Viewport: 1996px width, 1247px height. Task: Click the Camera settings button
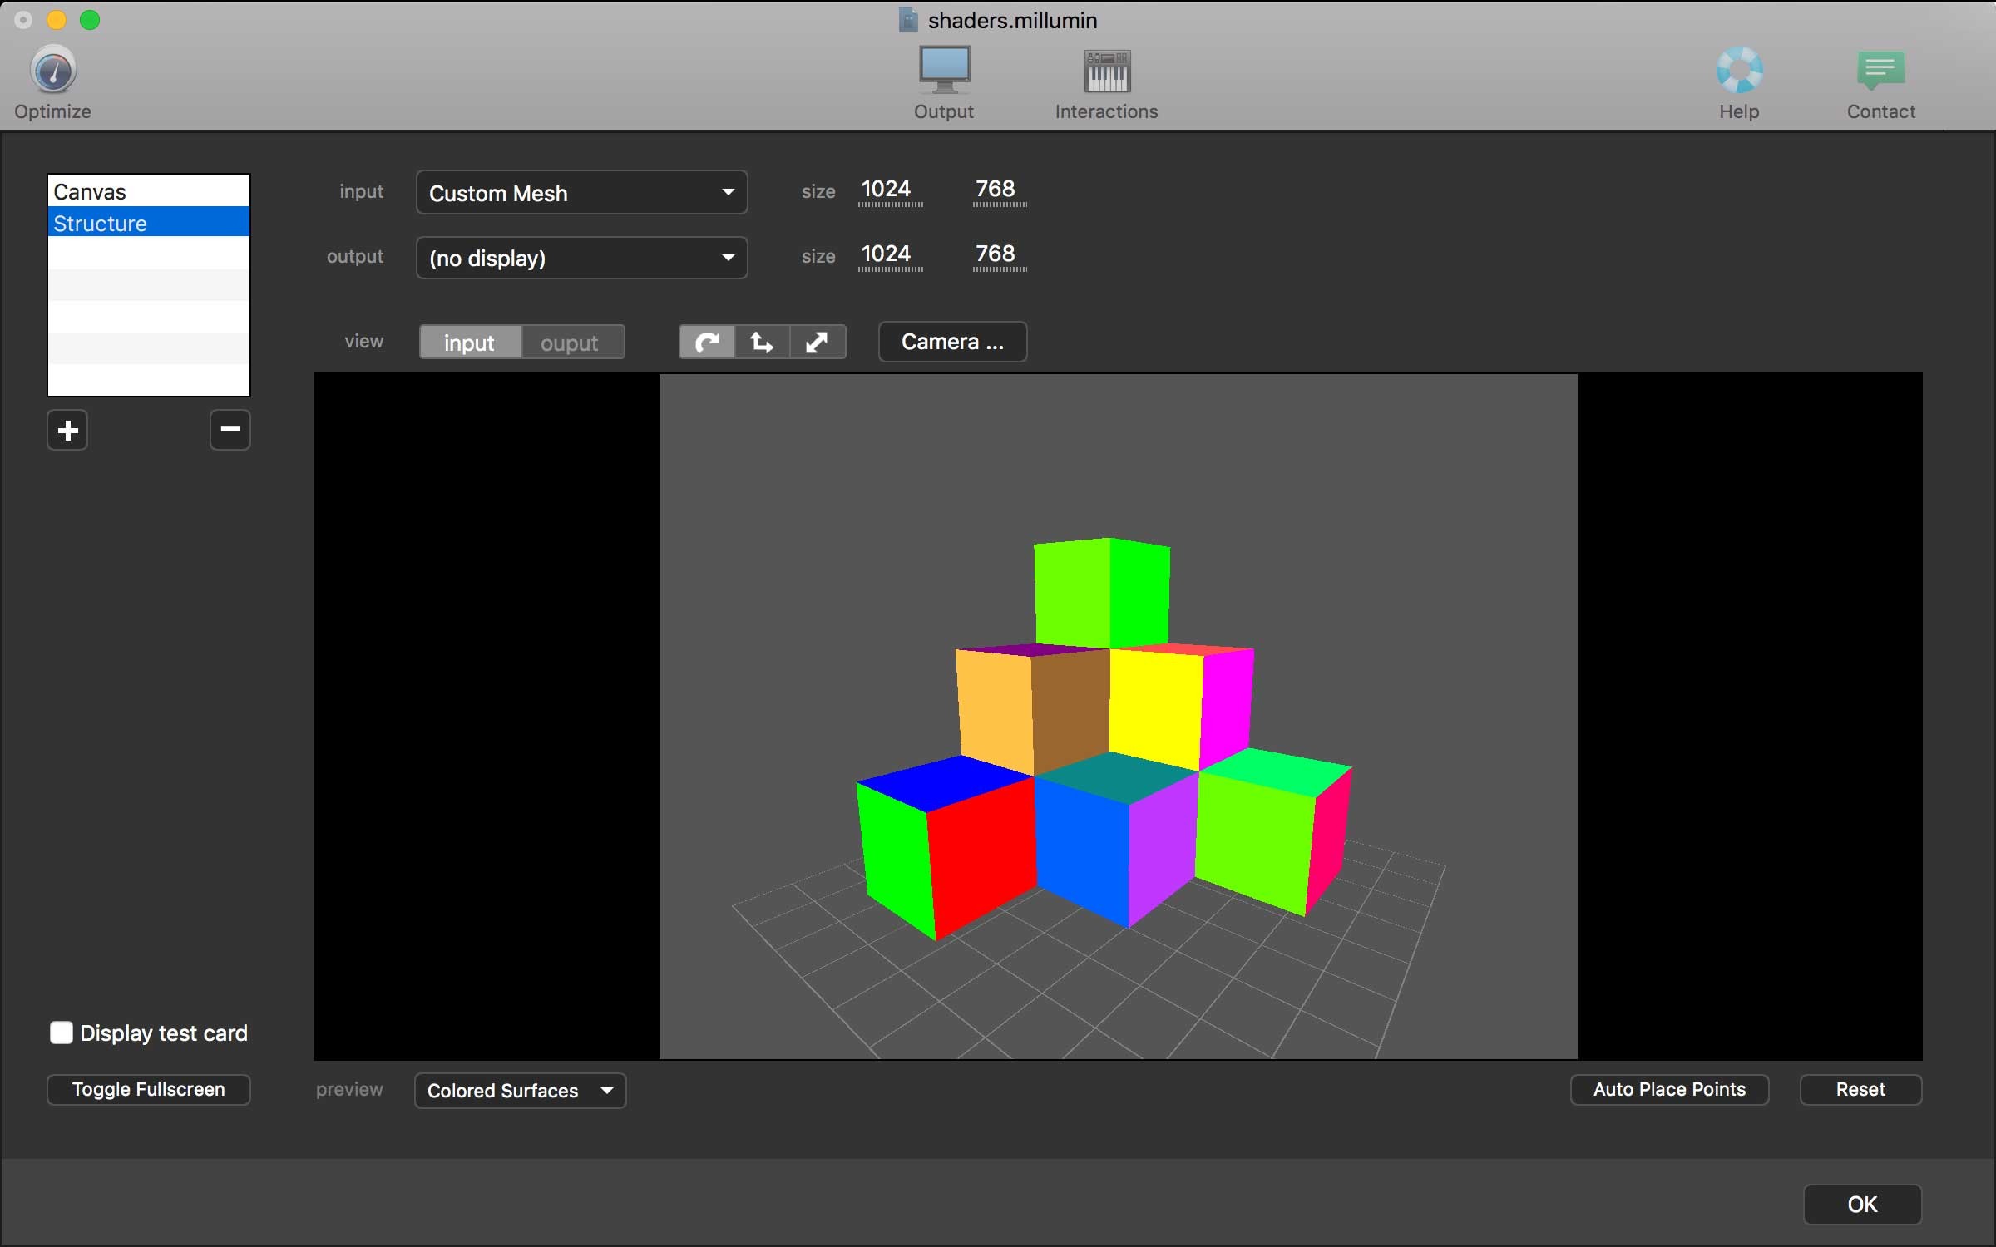coord(953,341)
